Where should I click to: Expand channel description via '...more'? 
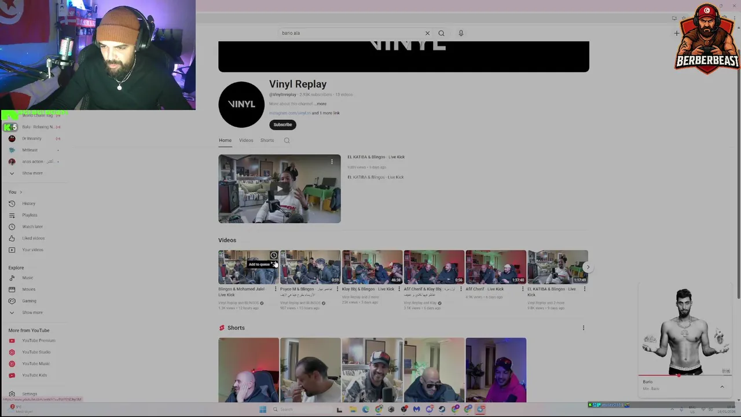321,104
